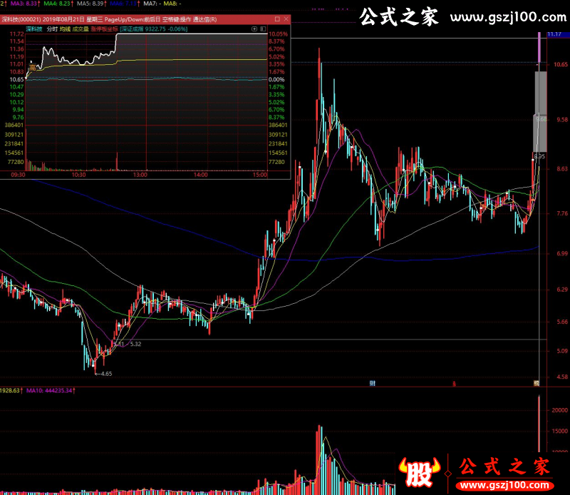The width and height of the screenshot is (570, 495).
Task: Click the 09:30 time axis label
Action: (18, 175)
